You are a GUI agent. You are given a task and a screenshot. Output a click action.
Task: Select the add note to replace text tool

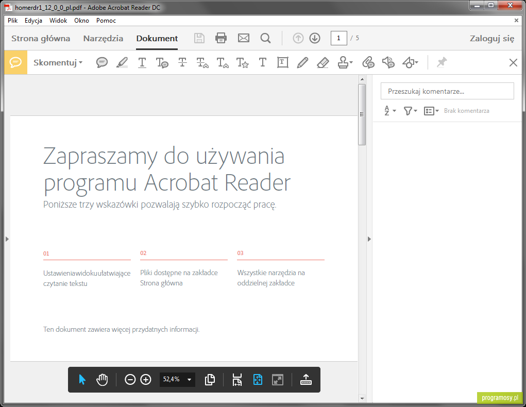point(202,63)
